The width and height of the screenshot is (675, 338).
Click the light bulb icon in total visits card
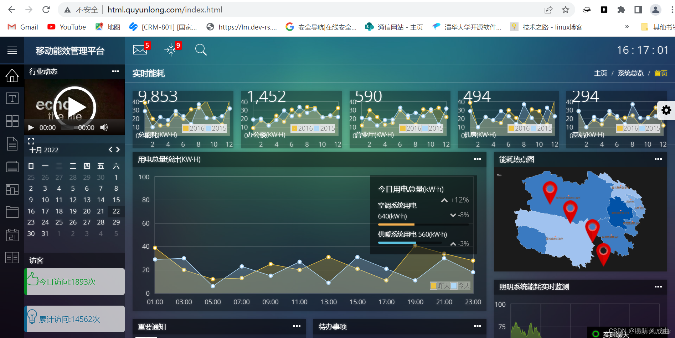click(x=32, y=317)
